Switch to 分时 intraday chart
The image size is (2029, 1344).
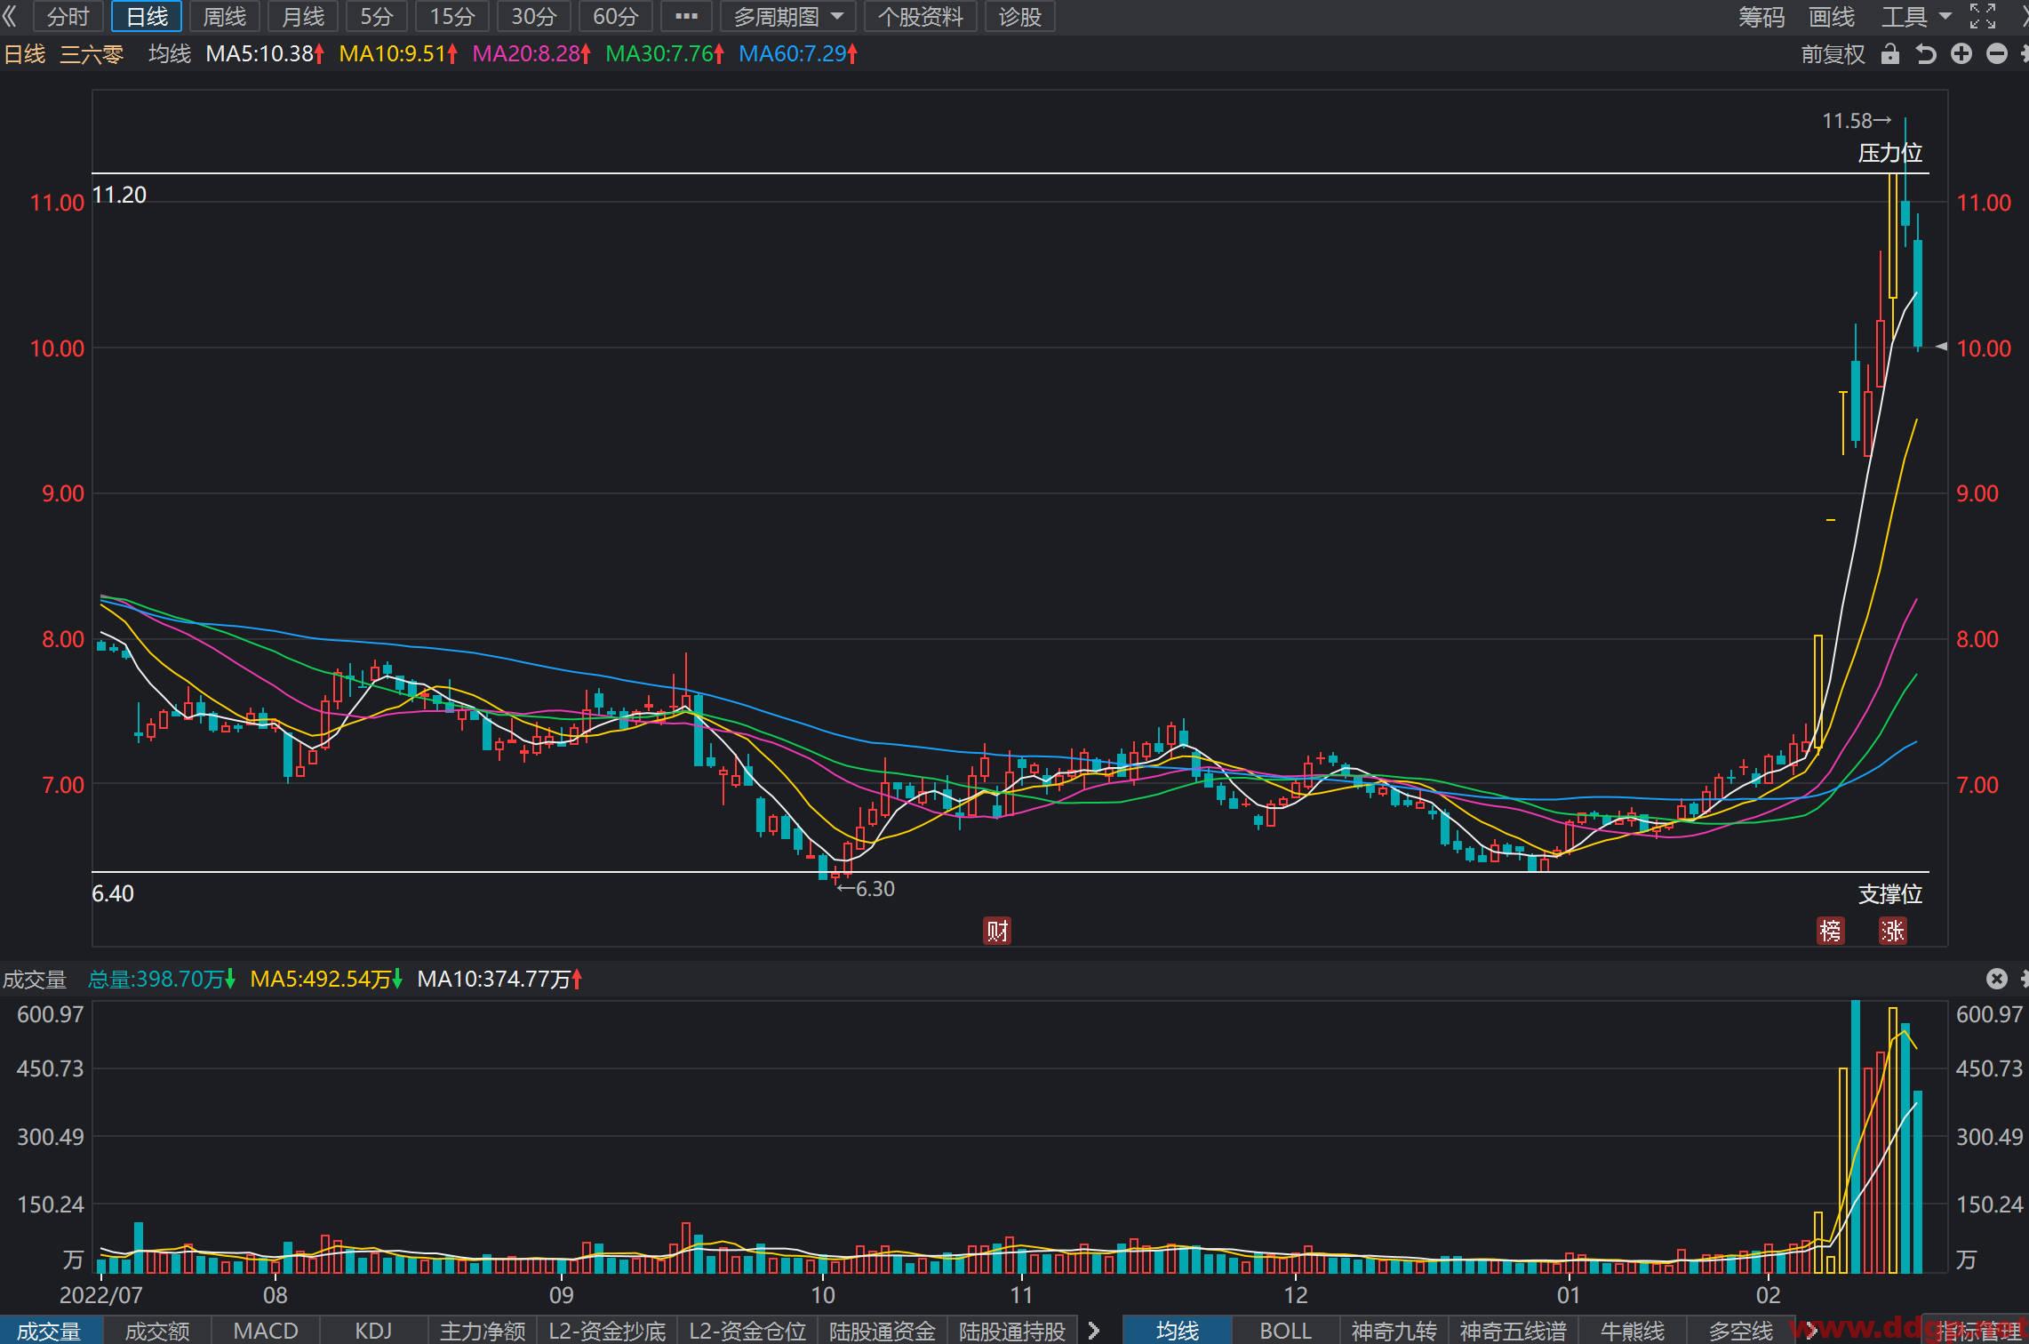pos(68,17)
